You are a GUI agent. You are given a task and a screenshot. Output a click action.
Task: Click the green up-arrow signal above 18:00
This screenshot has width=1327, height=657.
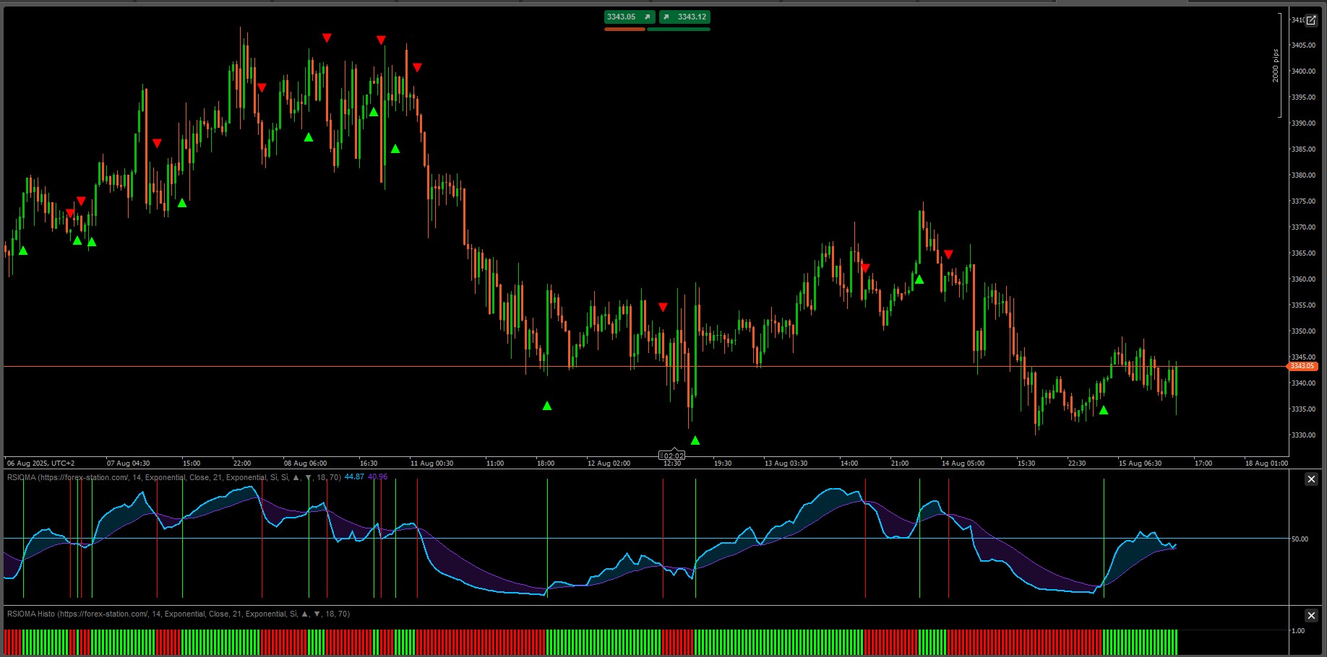tap(547, 406)
